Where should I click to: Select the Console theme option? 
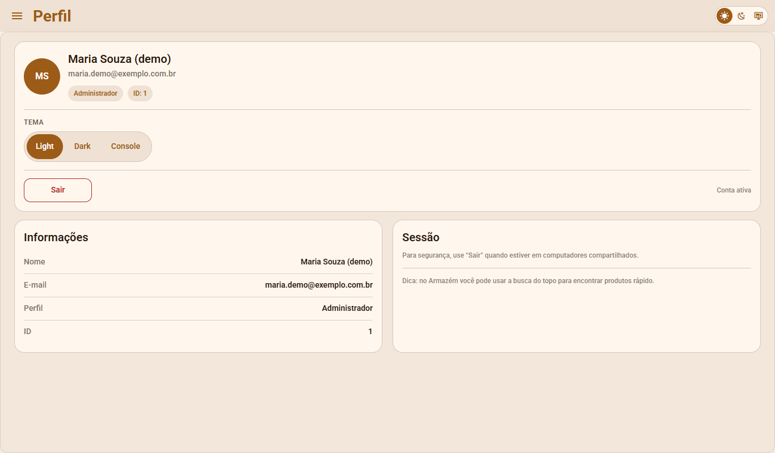click(x=125, y=147)
